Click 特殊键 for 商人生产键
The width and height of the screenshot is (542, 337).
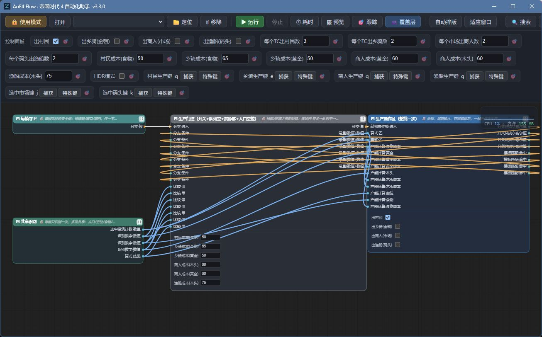(x=400, y=76)
